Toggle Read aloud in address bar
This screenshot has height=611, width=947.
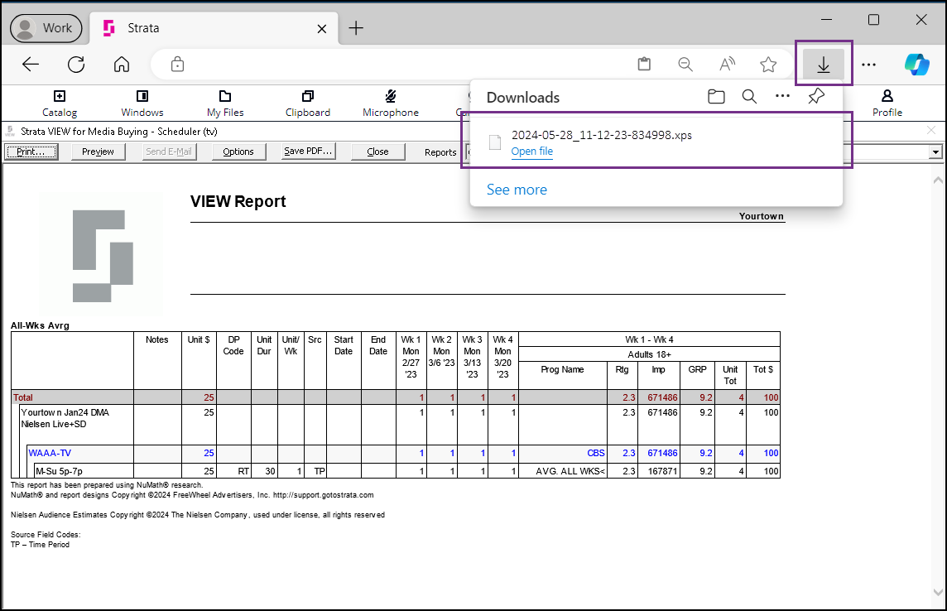pyautogui.click(x=727, y=64)
